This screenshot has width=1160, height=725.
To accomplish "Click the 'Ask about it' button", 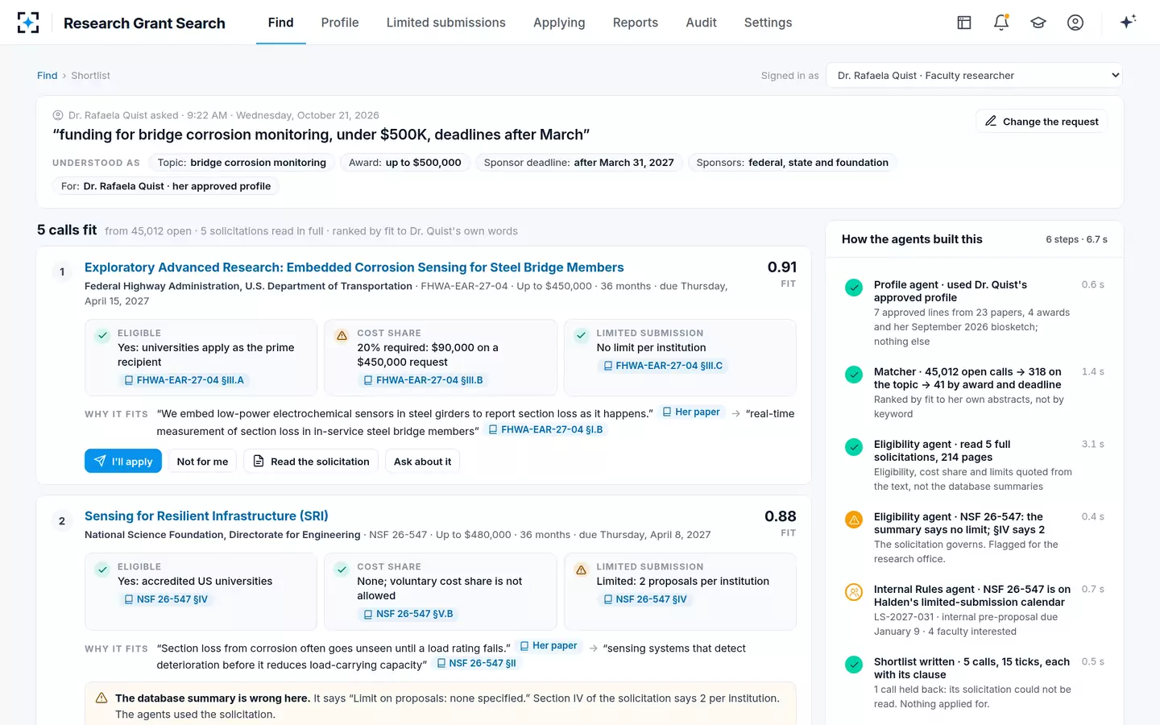I will click(422, 461).
